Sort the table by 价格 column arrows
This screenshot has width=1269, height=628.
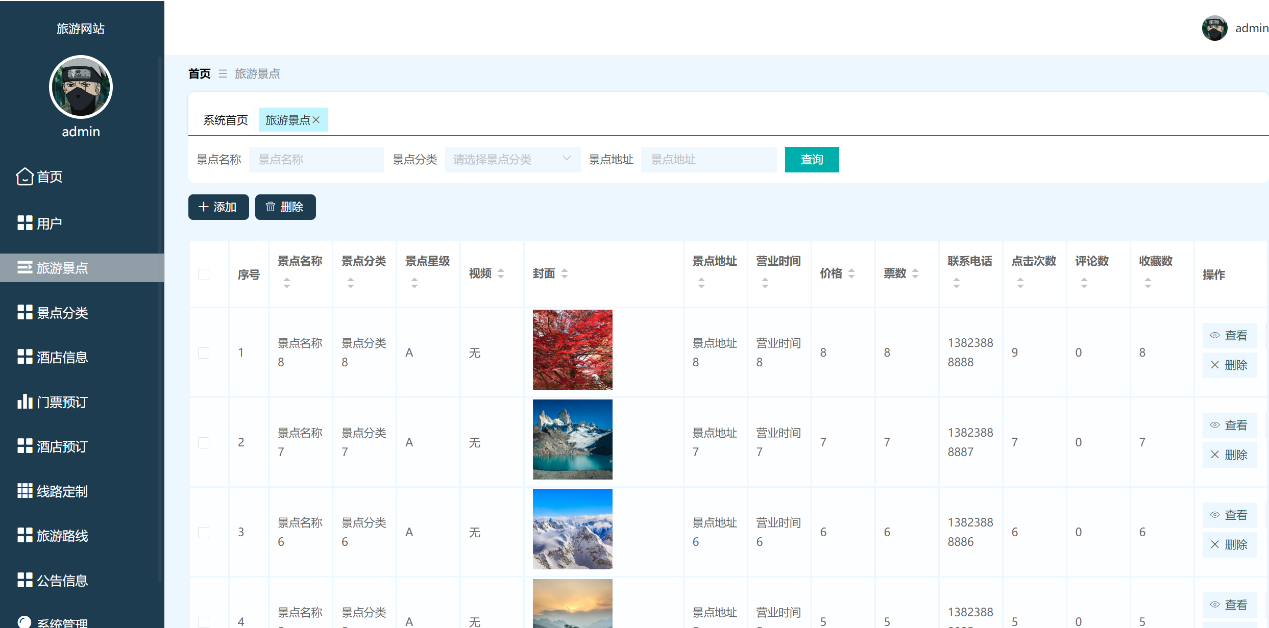pos(851,274)
